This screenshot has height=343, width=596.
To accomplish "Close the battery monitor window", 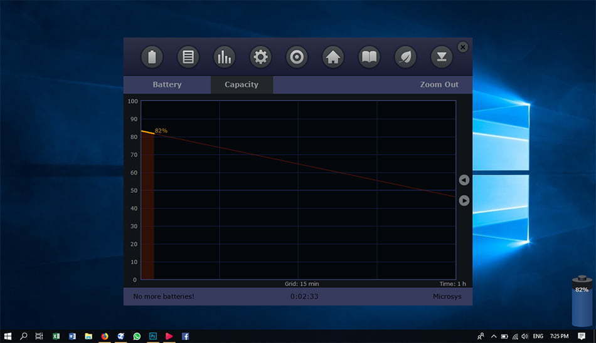I will tap(462, 47).
